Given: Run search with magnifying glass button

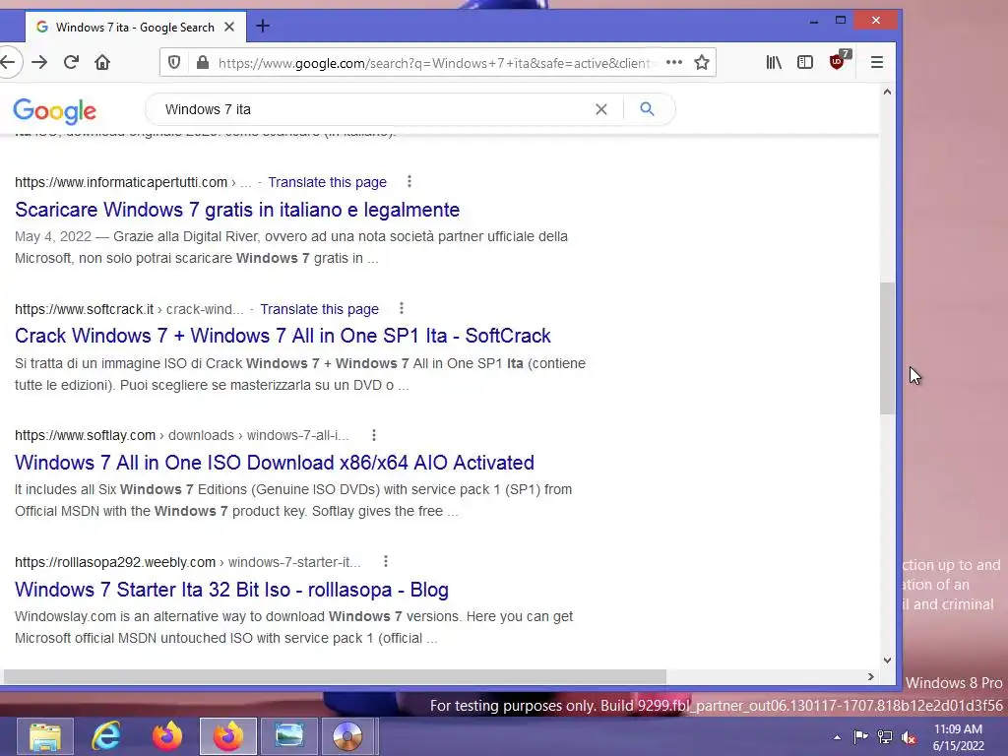Looking at the screenshot, I should coord(648,109).
